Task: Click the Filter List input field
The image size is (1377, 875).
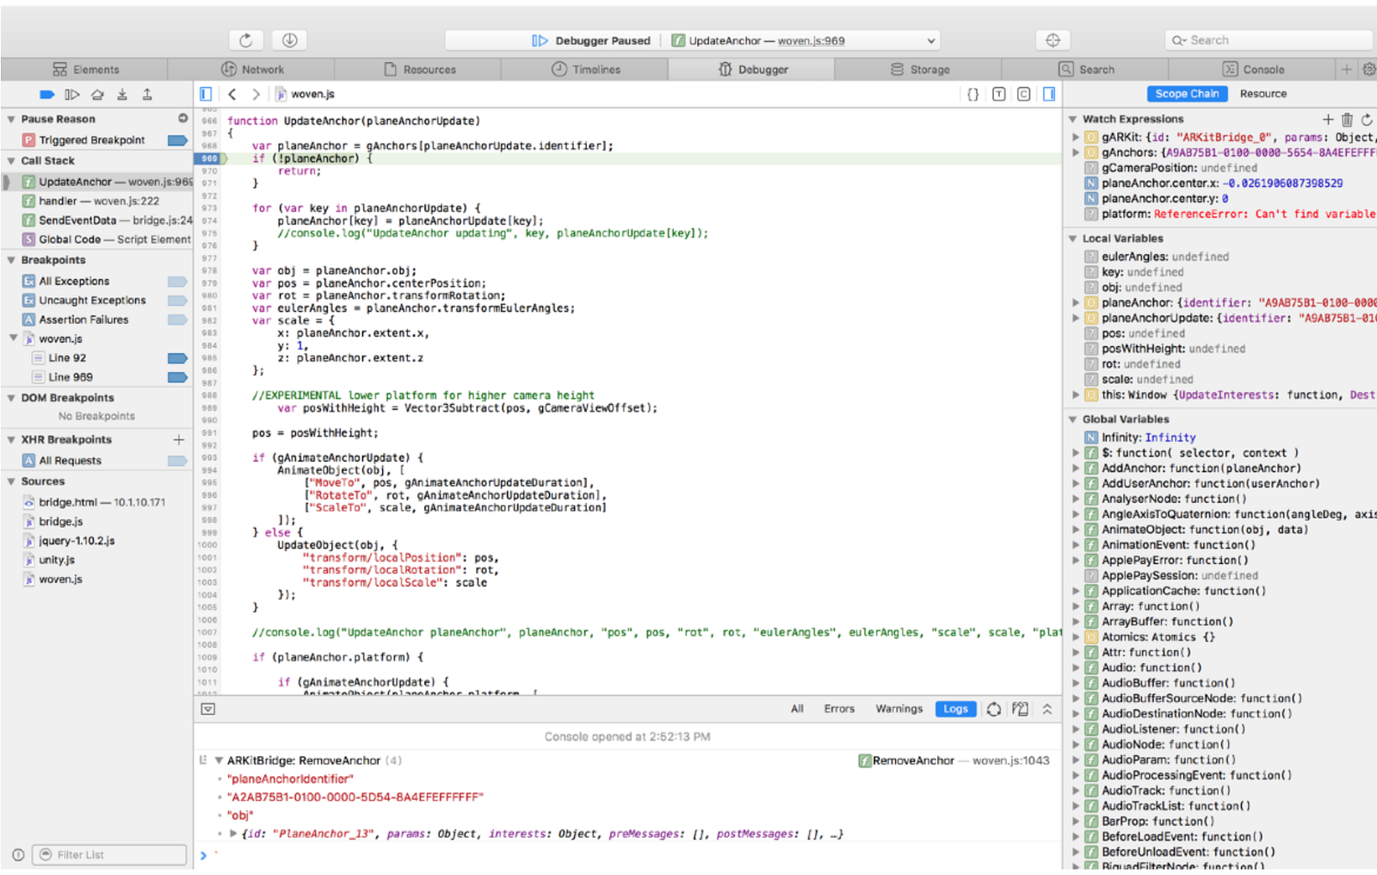Action: click(x=112, y=855)
